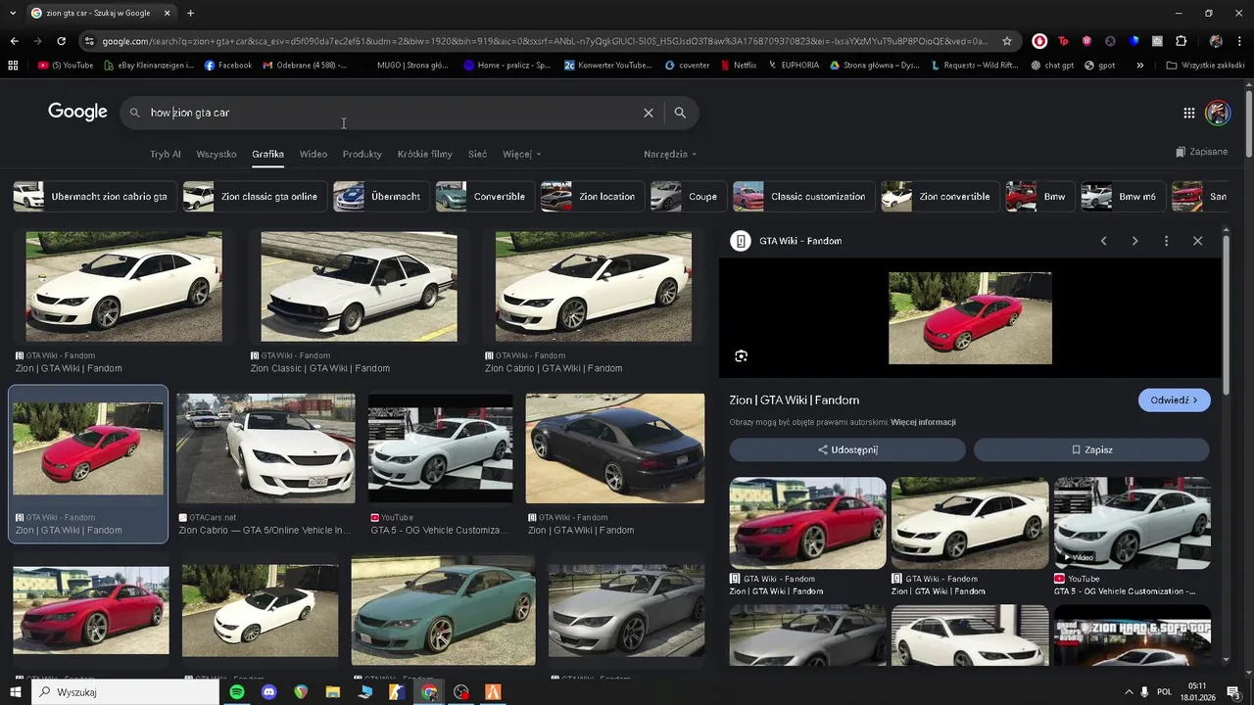Image resolution: width=1254 pixels, height=705 pixels.
Task: Open the Google apps grid
Action: click(x=1188, y=113)
